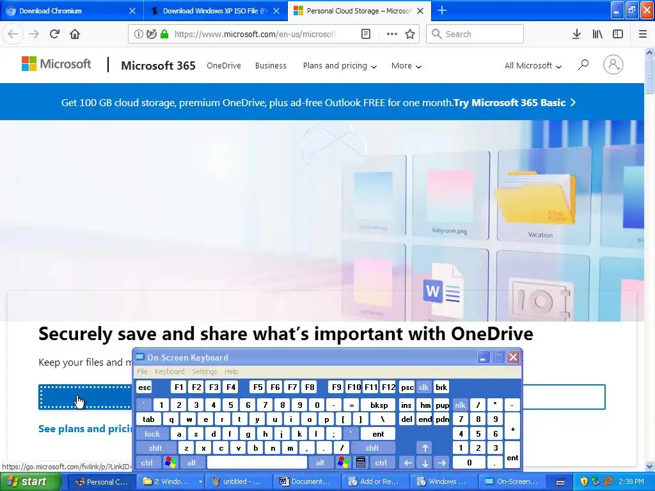Click the browser back arrow
Viewport: 655px width, 491px height.
click(x=13, y=34)
